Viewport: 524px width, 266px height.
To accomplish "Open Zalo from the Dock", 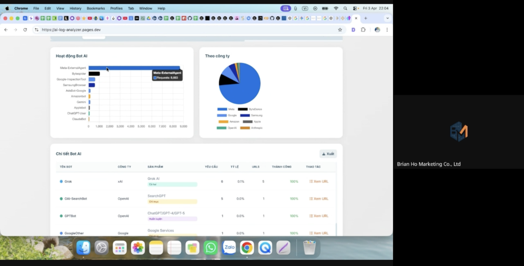I will click(229, 248).
